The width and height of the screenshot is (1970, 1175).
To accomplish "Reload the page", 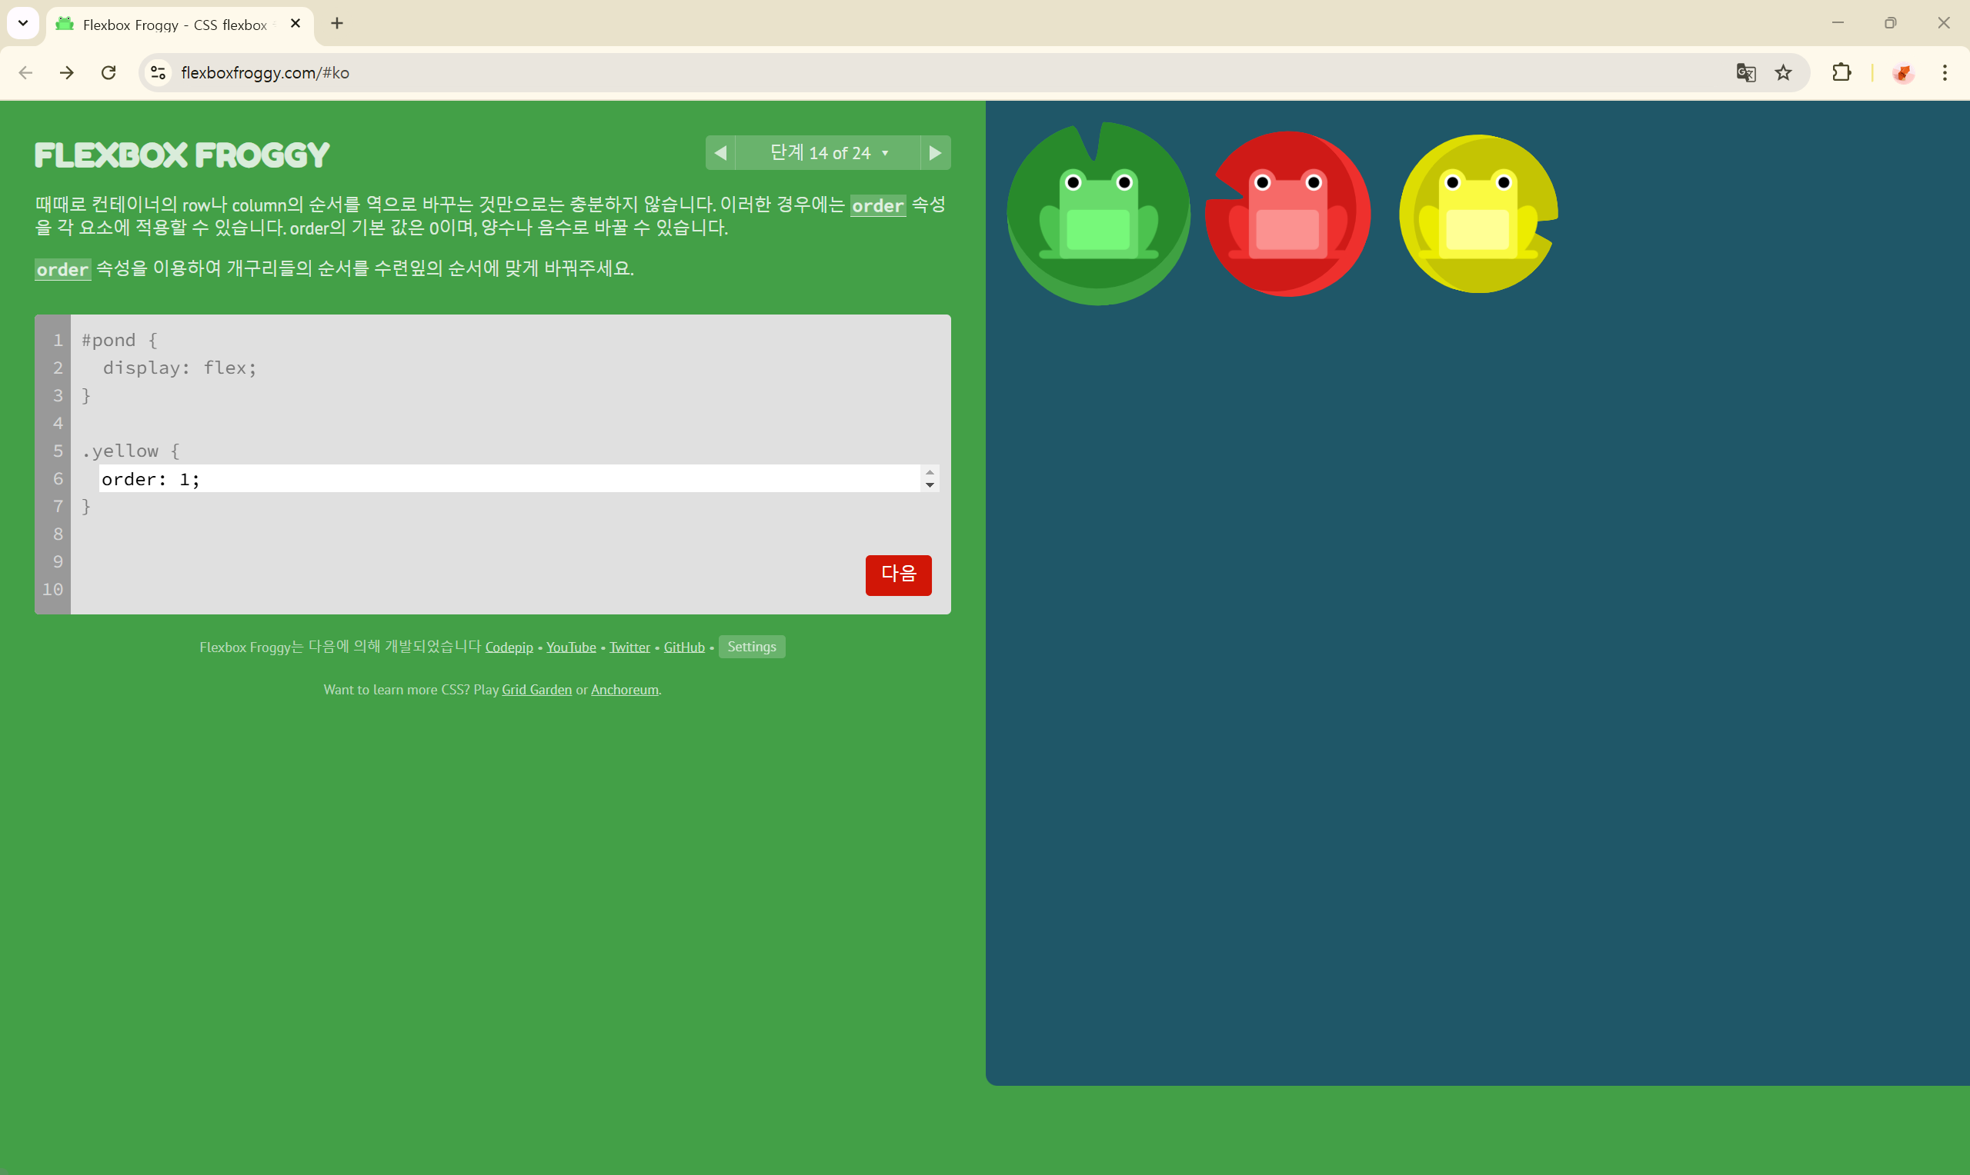I will pos(109,73).
